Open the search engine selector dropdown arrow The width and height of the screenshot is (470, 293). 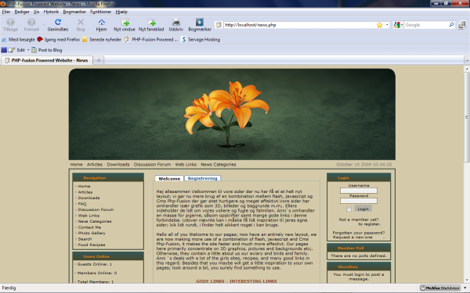point(402,25)
